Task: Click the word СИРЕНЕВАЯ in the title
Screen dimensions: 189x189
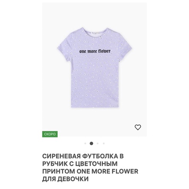Action: (x=61, y=156)
